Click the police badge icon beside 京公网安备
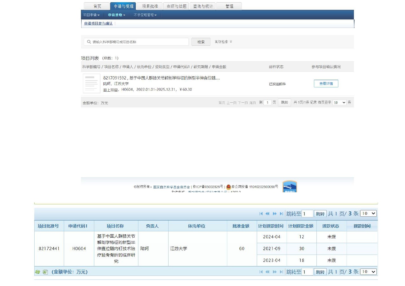Viewport: 405px width, 286px height. (229, 187)
